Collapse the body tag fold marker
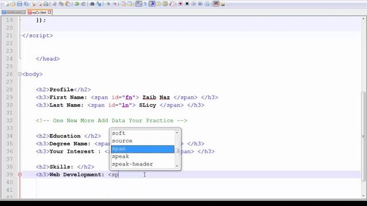367x206 pixels. point(20,74)
